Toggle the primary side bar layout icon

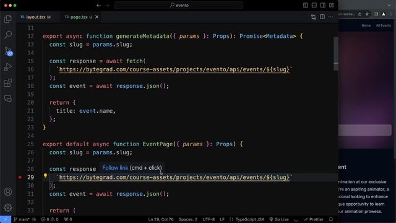(x=306, y=6)
